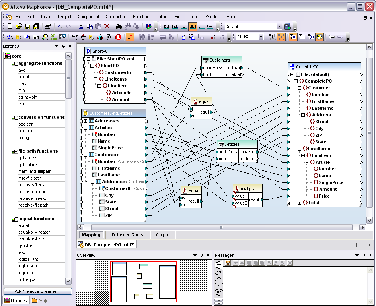This screenshot has width=376, height=306.
Task: Validate the mapping with the checkmark icon
Action: click(148, 26)
